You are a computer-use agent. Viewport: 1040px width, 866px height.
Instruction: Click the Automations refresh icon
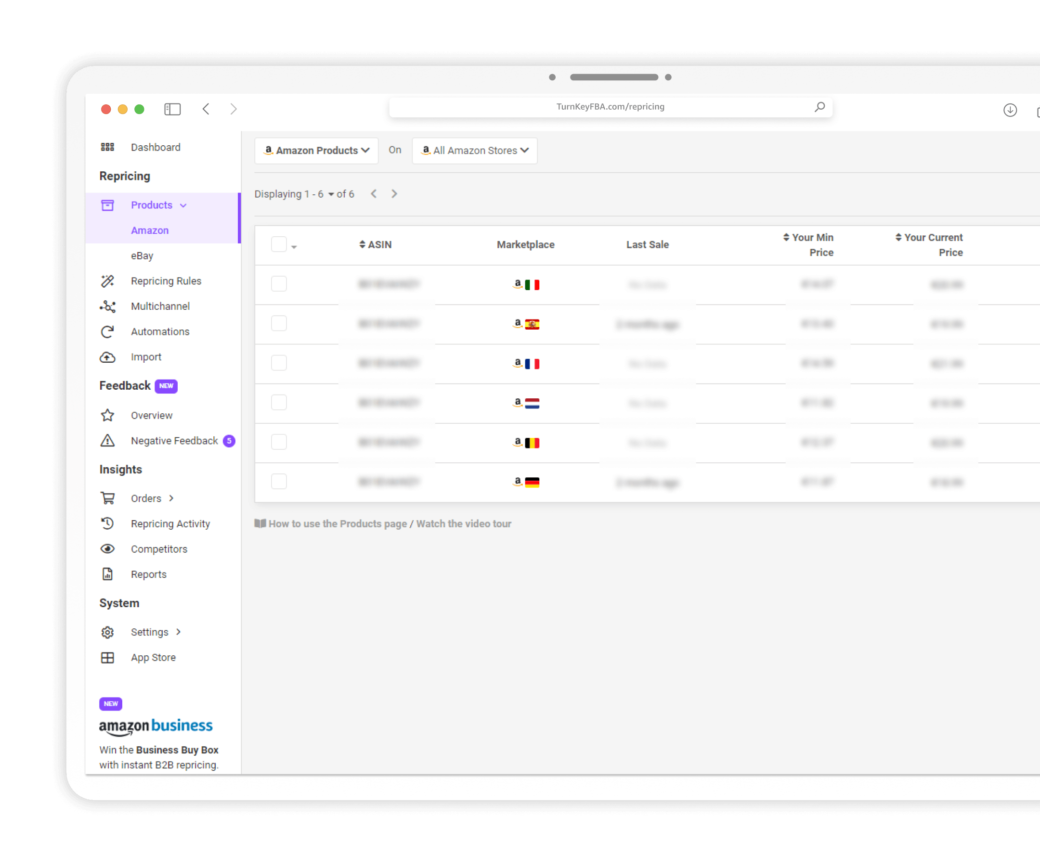[107, 331]
